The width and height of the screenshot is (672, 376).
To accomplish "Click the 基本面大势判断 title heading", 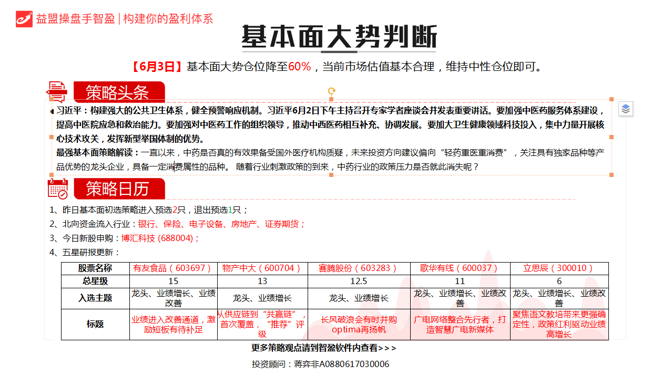I will (339, 38).
